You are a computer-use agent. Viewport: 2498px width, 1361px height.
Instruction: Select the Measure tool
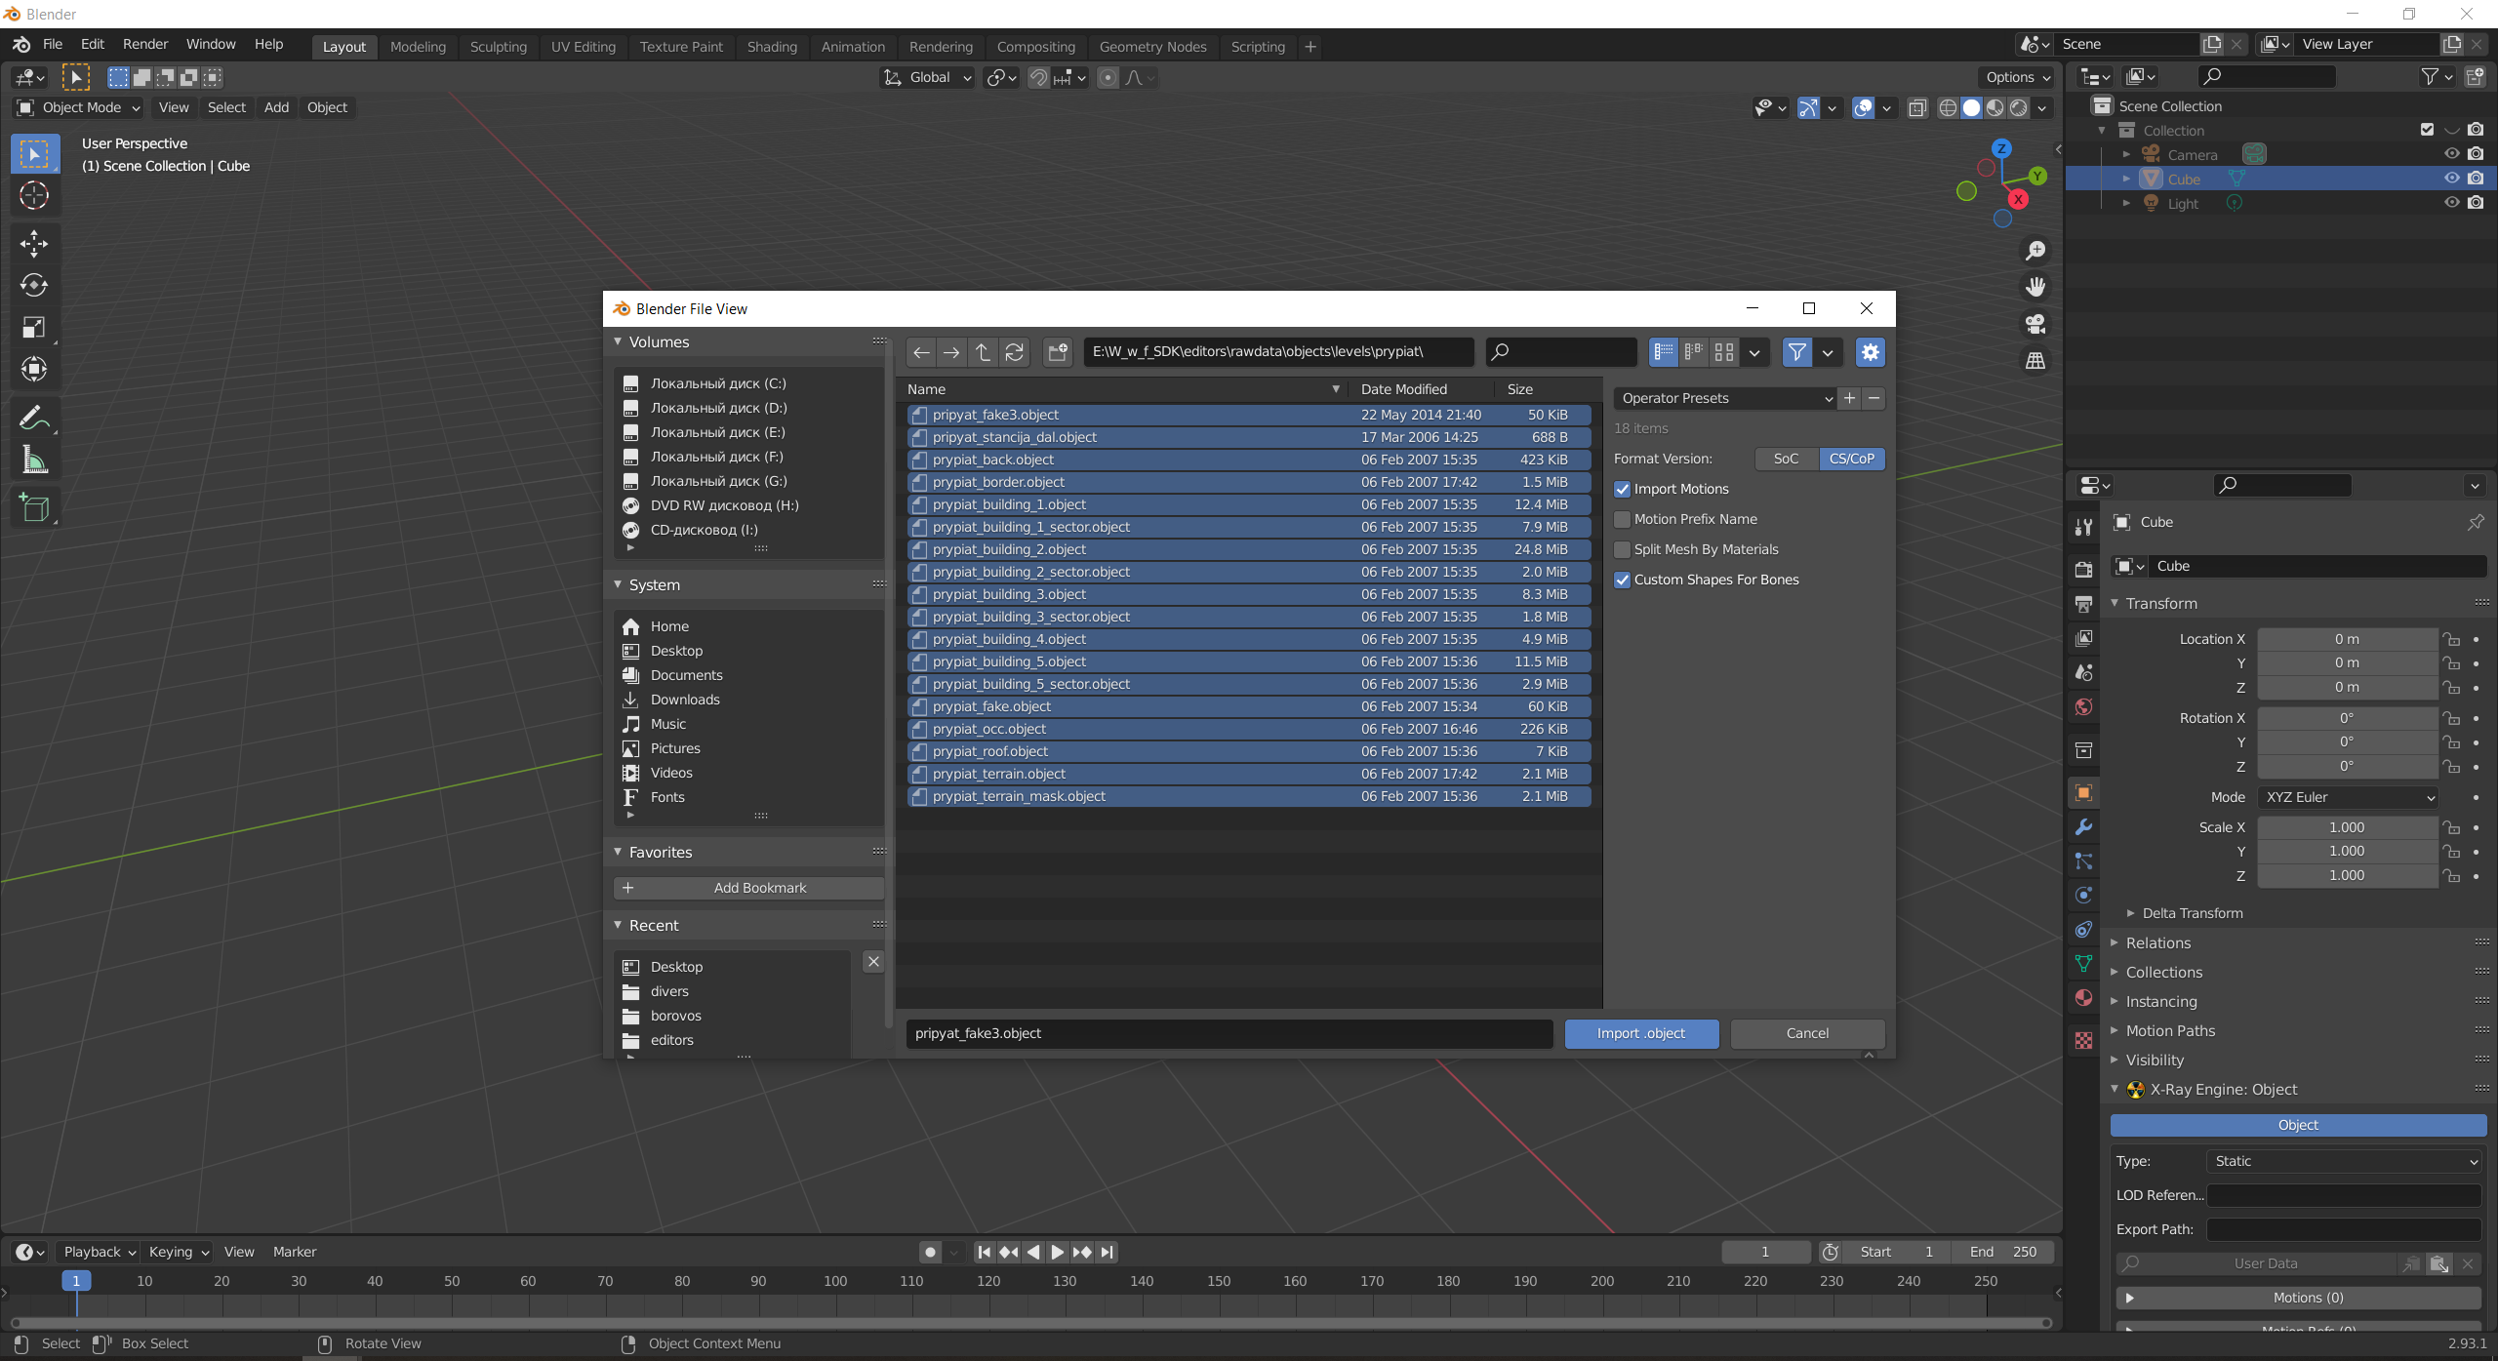point(34,460)
